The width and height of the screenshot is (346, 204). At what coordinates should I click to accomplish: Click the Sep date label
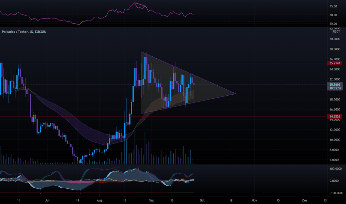(x=151, y=200)
